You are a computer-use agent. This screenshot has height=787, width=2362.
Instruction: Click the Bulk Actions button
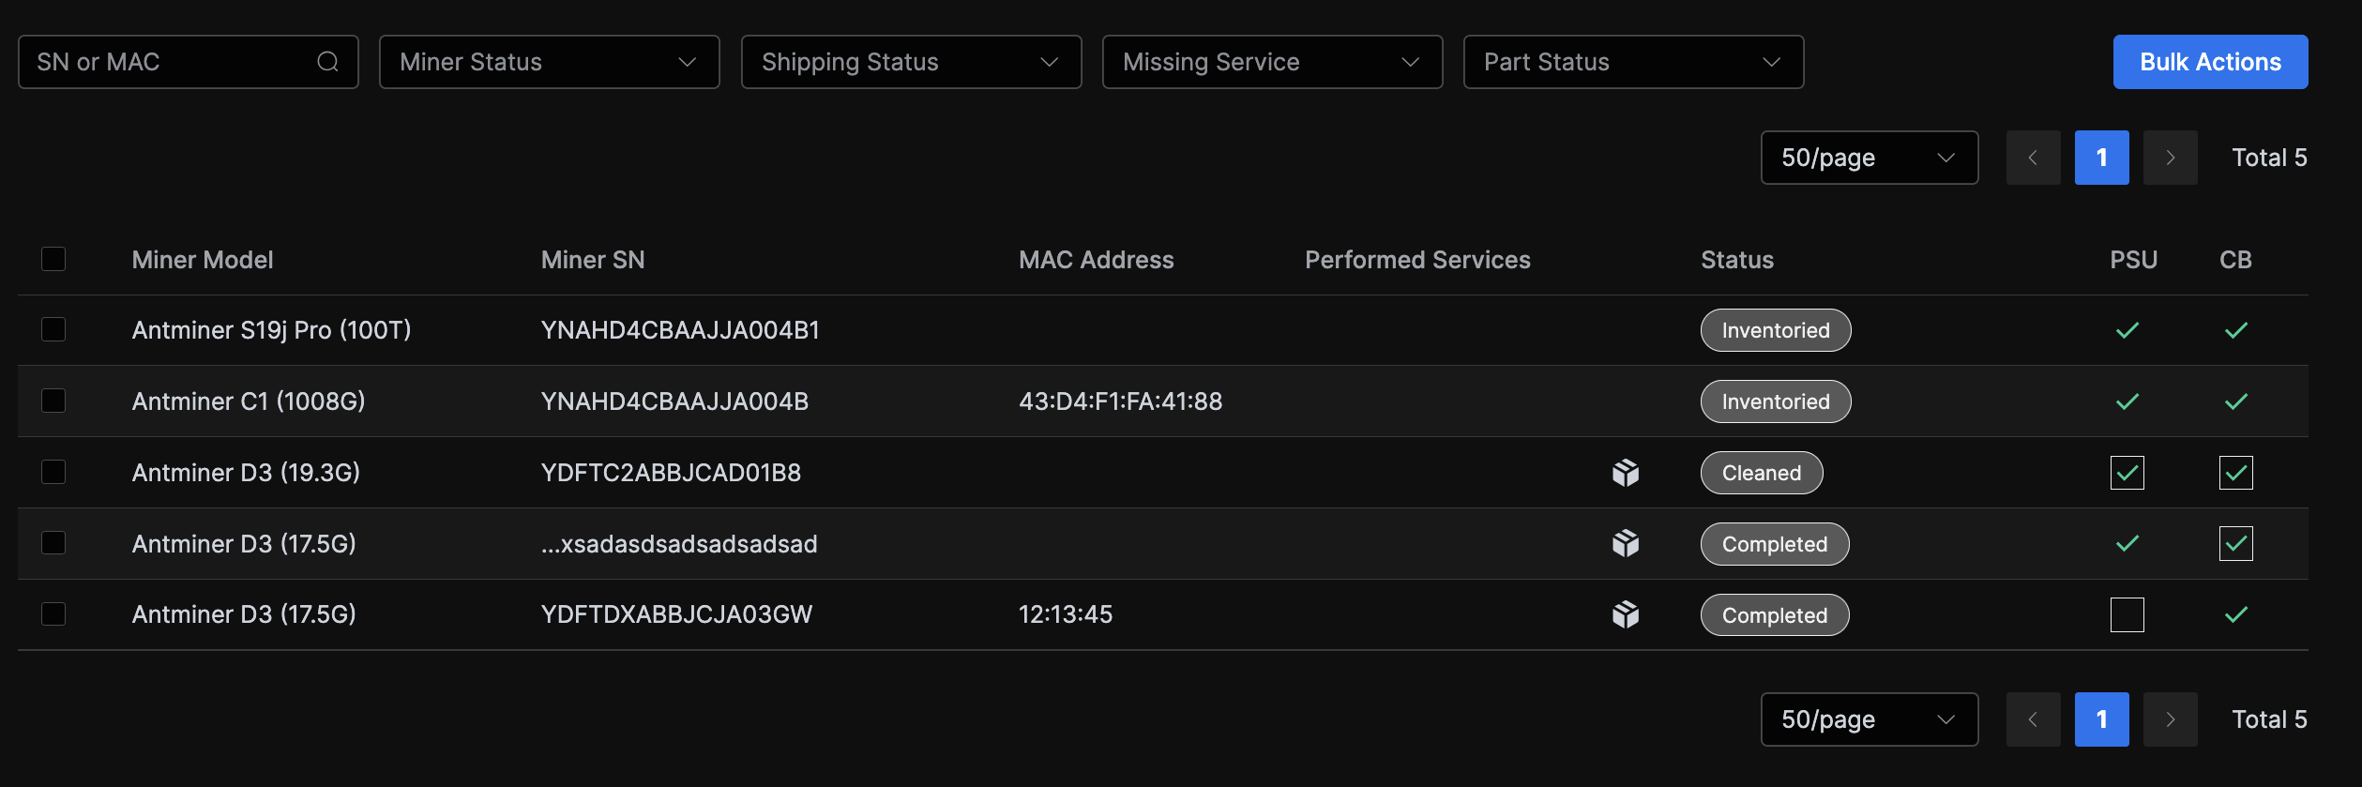point(2211,62)
